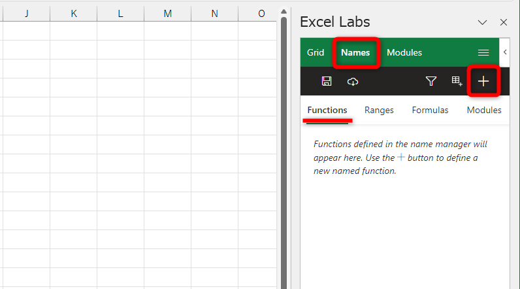Click the cloud import icon
The image size is (520, 289).
[353, 81]
